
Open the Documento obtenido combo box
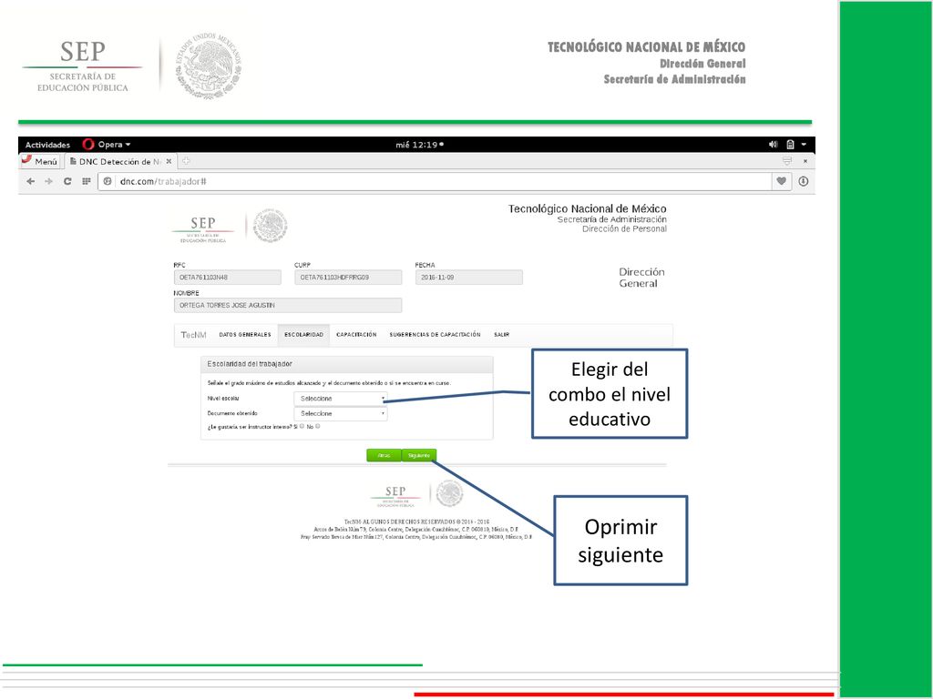(341, 413)
